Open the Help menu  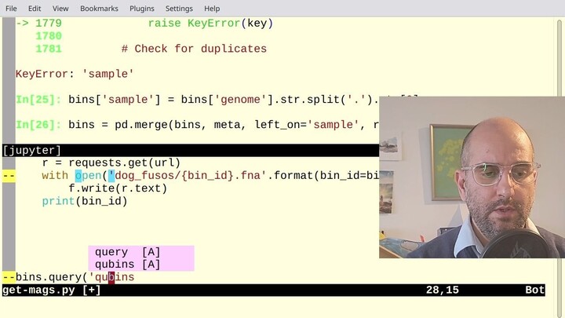click(x=212, y=8)
